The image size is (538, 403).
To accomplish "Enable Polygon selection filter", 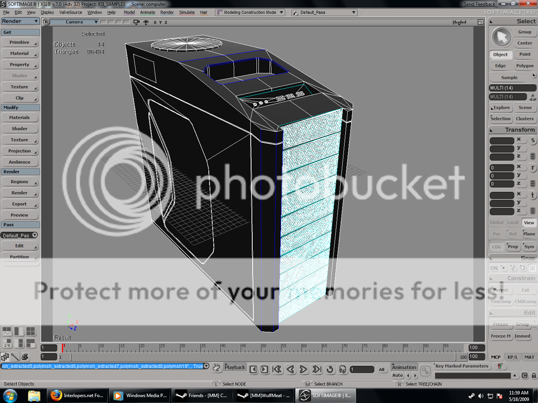I will pyautogui.click(x=525, y=66).
